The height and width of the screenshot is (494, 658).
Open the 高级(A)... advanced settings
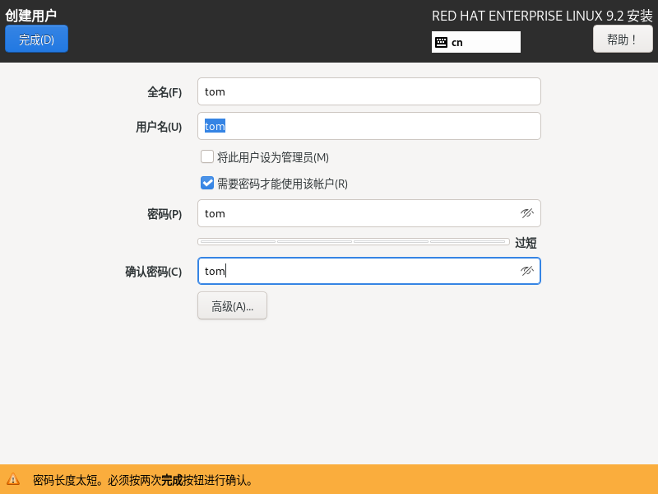[x=232, y=305]
